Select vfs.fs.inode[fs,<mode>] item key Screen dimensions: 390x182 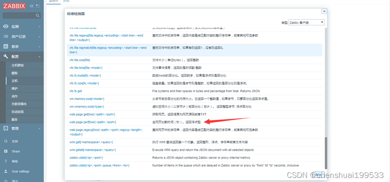[x=85, y=75]
